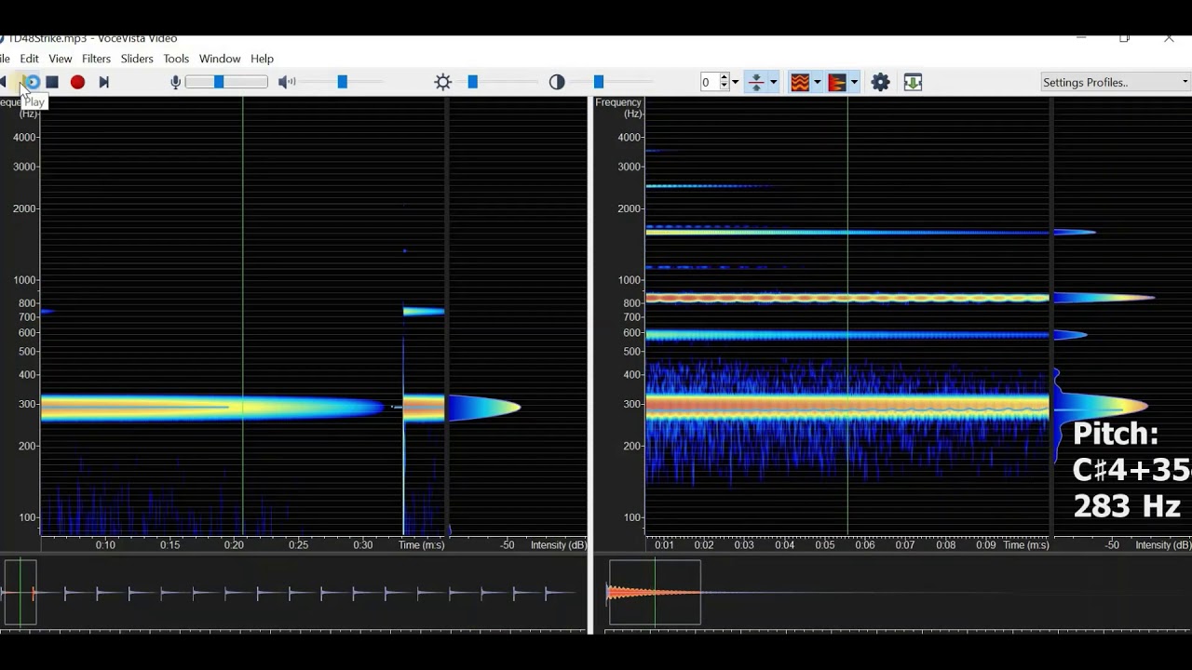Click the '283 Hz' pitch readout
The width and height of the screenshot is (1192, 670).
[x=1127, y=506]
